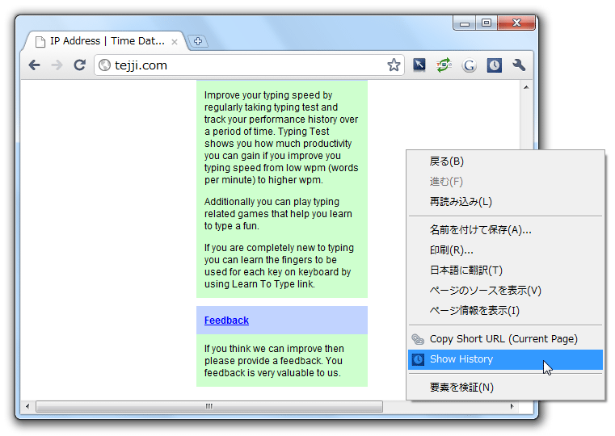615x436 pixels.
Task: Bookmark the page with the star icon
Action: click(394, 65)
